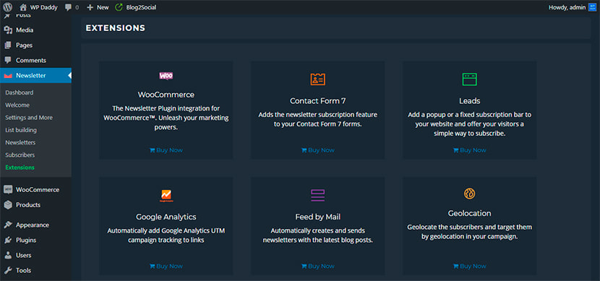Click the Geolocation globe icon
The image size is (600, 281).
pyautogui.click(x=469, y=194)
